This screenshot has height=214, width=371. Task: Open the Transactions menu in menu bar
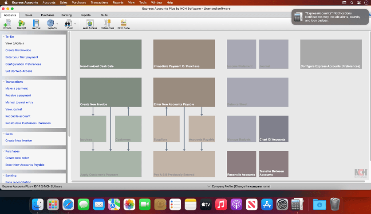99,3
